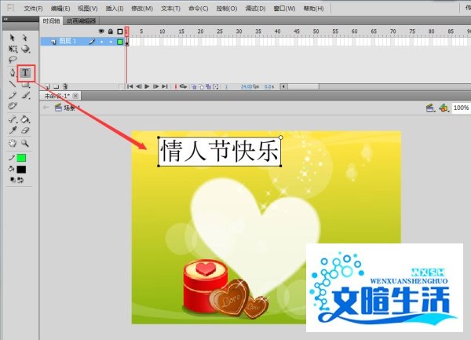This screenshot has height=340, width=471.
Task: Click the 情人节快乐 text box on stage
Action: click(x=220, y=152)
